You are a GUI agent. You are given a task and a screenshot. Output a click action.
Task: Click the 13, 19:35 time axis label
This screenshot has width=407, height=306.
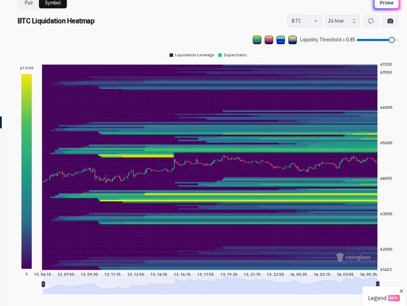(229, 274)
